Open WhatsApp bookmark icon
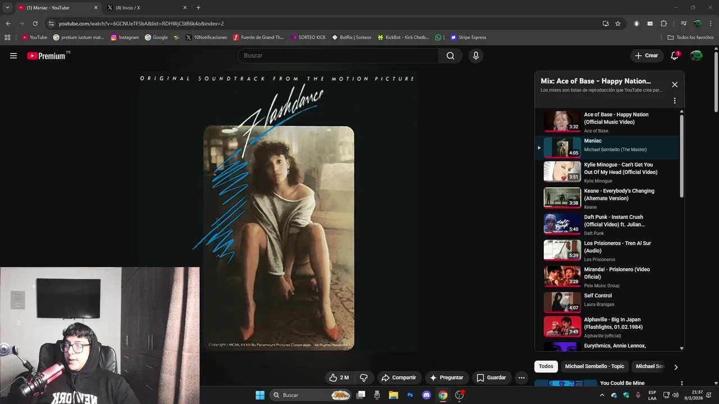This screenshot has width=719, height=404. [x=438, y=38]
